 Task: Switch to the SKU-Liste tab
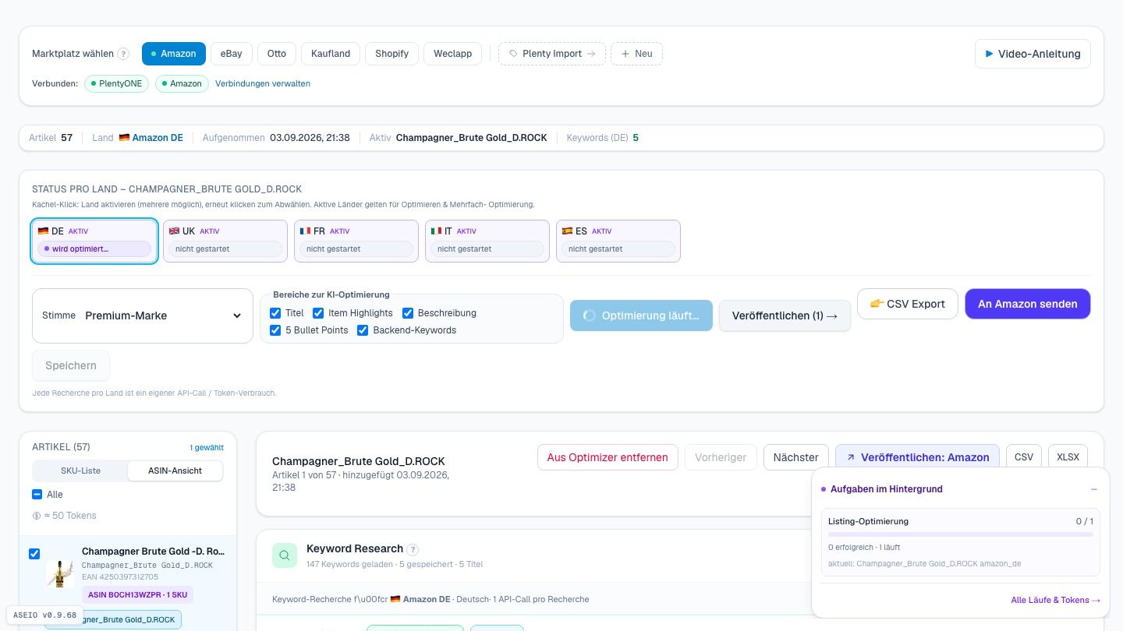tap(80, 471)
